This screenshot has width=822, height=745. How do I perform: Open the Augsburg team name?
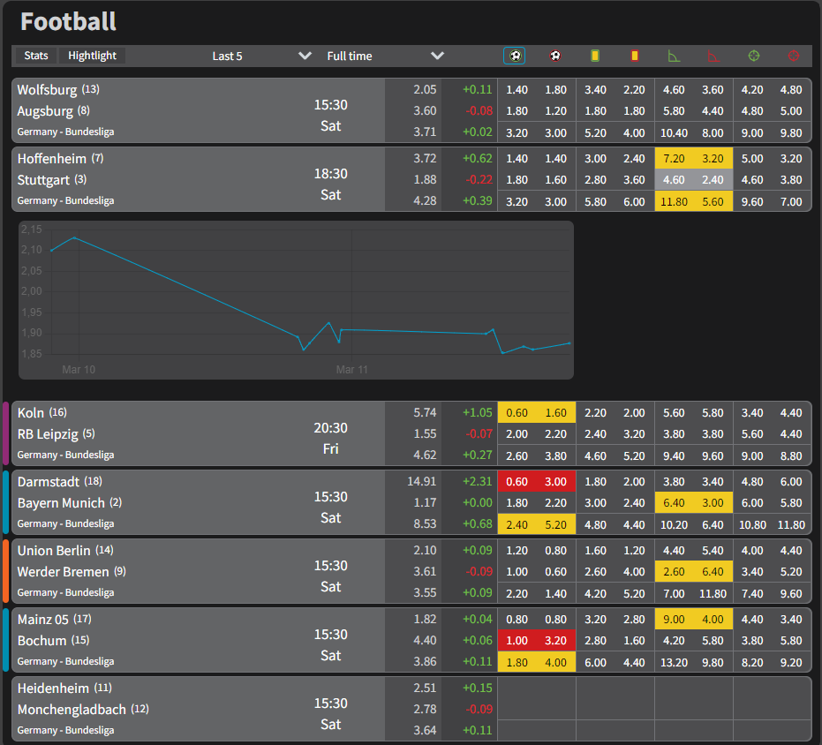point(45,111)
